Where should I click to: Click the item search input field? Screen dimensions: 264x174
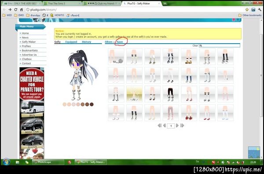coord(220,45)
